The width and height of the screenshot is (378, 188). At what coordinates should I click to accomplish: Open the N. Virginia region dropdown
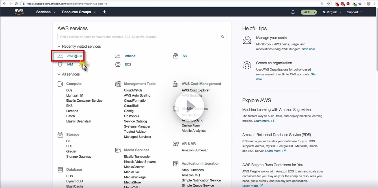coord(332,12)
